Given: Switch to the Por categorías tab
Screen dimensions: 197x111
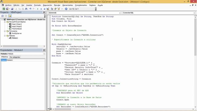Looking at the screenshot, I should tap(15, 57).
